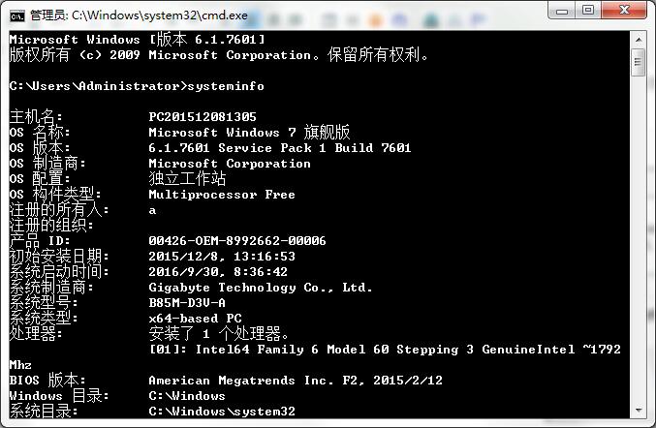Click the scrollbar down arrow
The image size is (656, 428).
pos(639,411)
